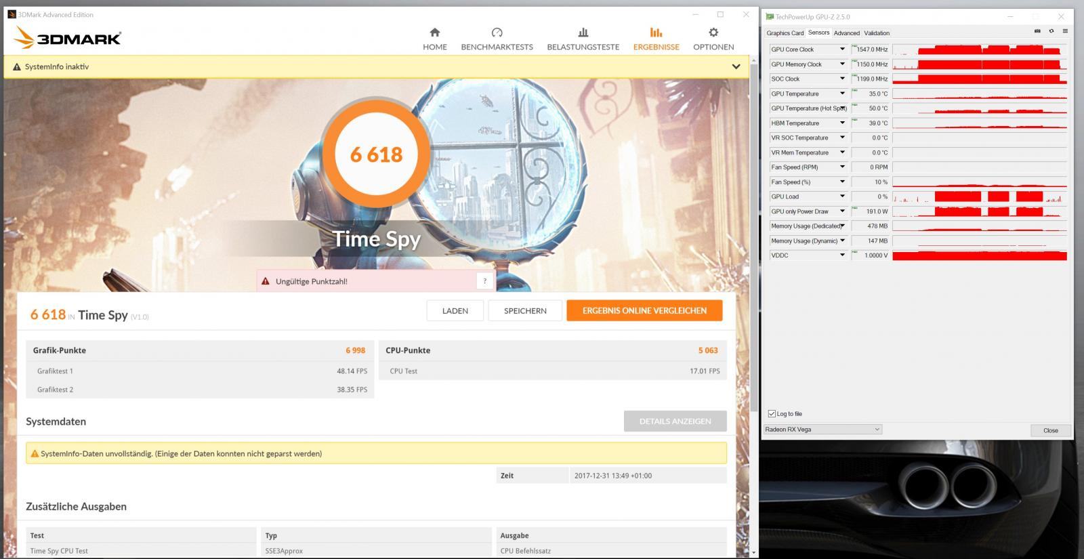Click scrollbar down arrow in 3DMark
Viewport: 1084px width, 559px height.
tap(754, 552)
